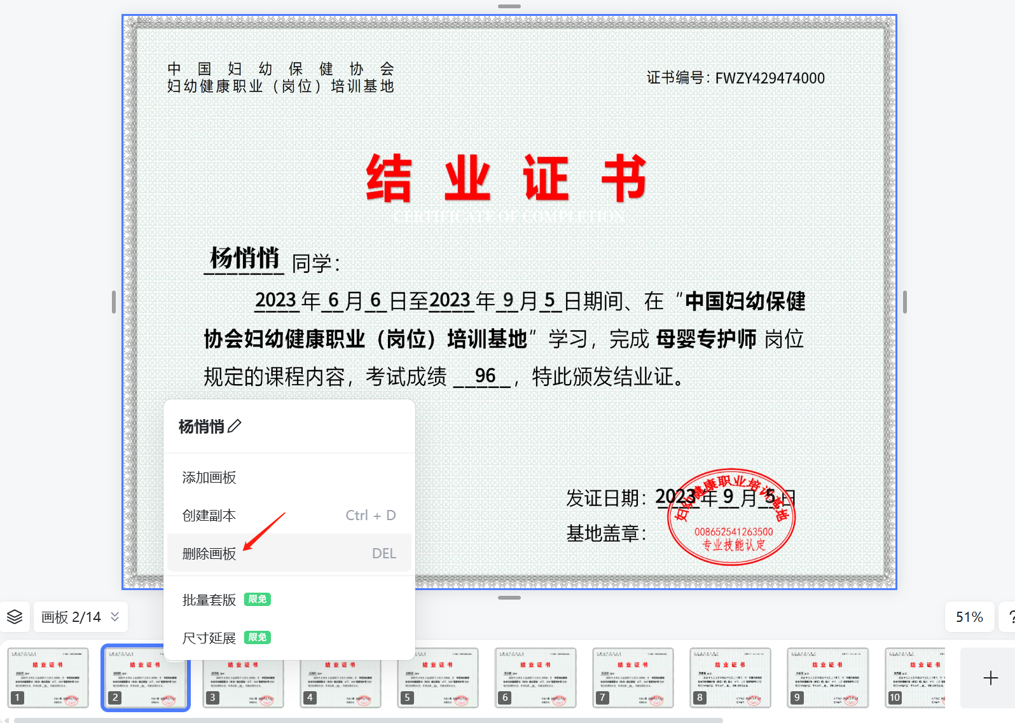Select 中国妇幼保健协会 header text
The width and height of the screenshot is (1015, 723).
pyautogui.click(x=280, y=69)
